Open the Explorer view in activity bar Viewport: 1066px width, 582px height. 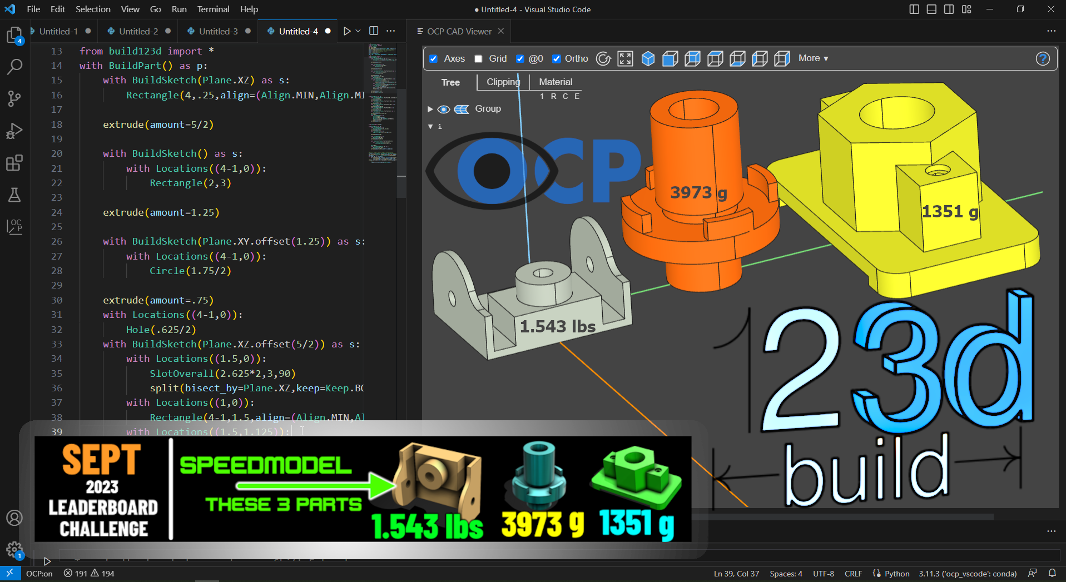(14, 35)
